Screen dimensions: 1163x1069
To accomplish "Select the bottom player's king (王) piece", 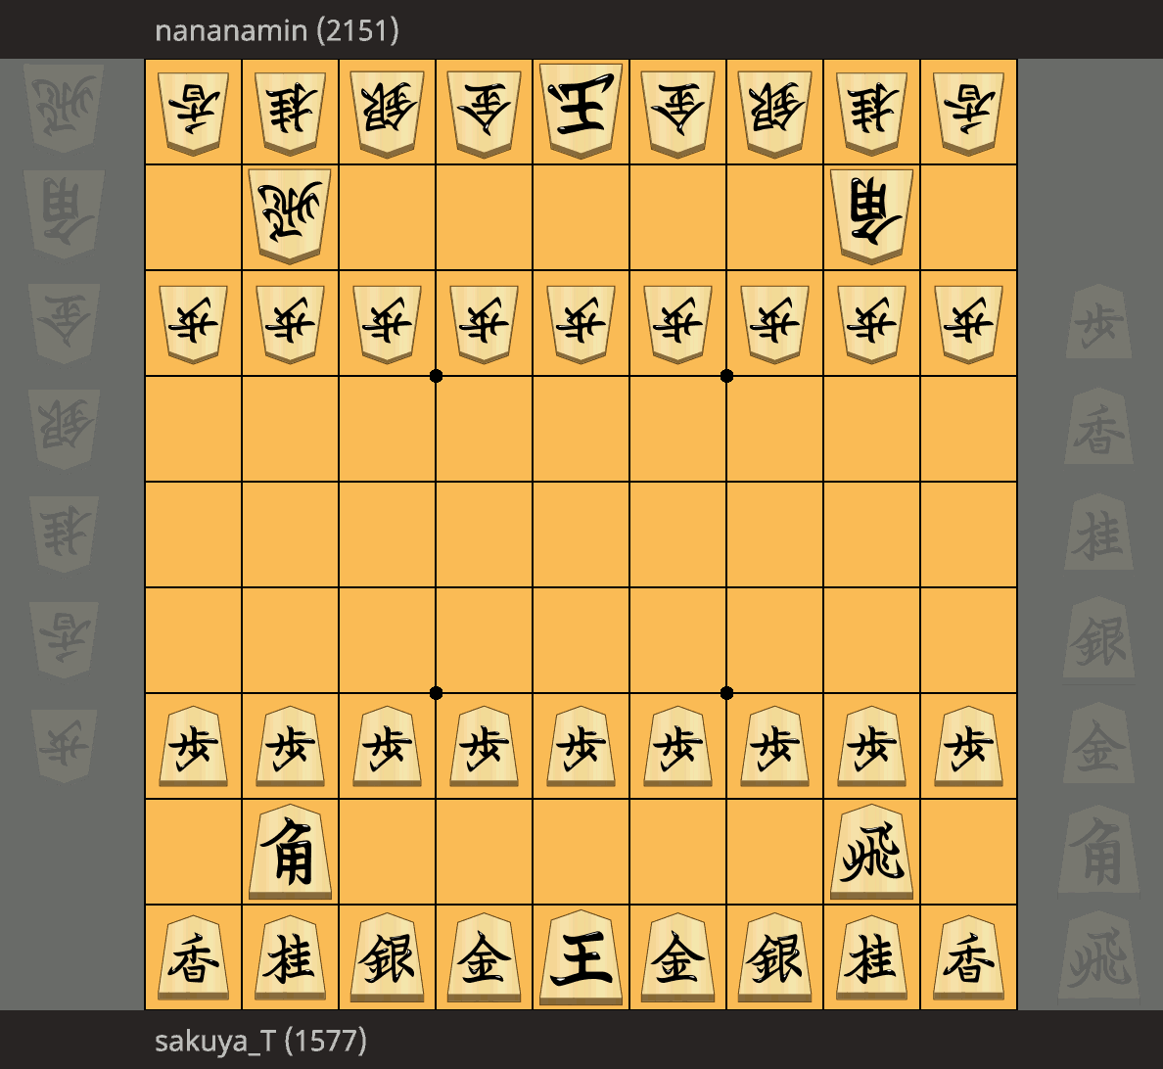I will coord(581,957).
